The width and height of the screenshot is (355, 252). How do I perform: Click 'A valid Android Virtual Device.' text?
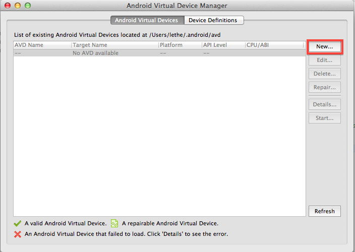[66, 223]
